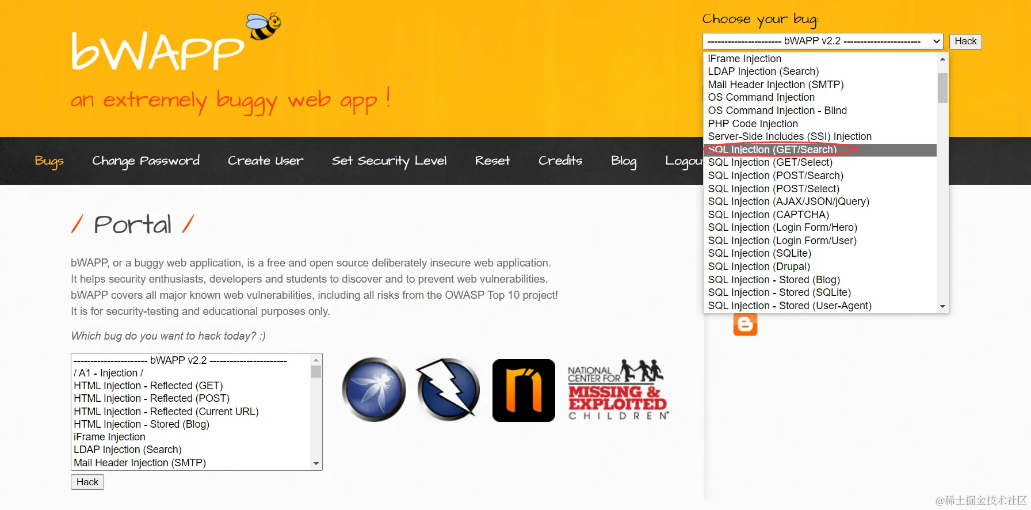
Task: Choose LDAP Injection (Search) in dropdown
Action: (820, 71)
